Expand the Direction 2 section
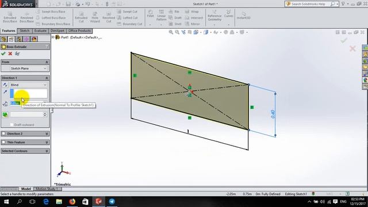 click(x=47, y=133)
